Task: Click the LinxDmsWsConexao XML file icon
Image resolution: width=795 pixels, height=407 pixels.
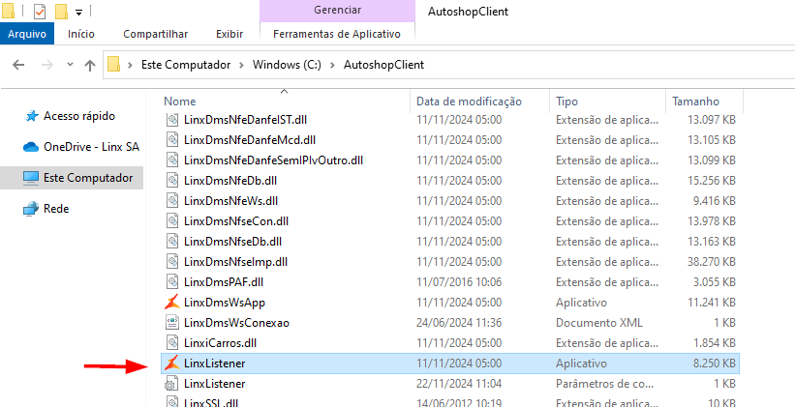Action: tap(172, 323)
